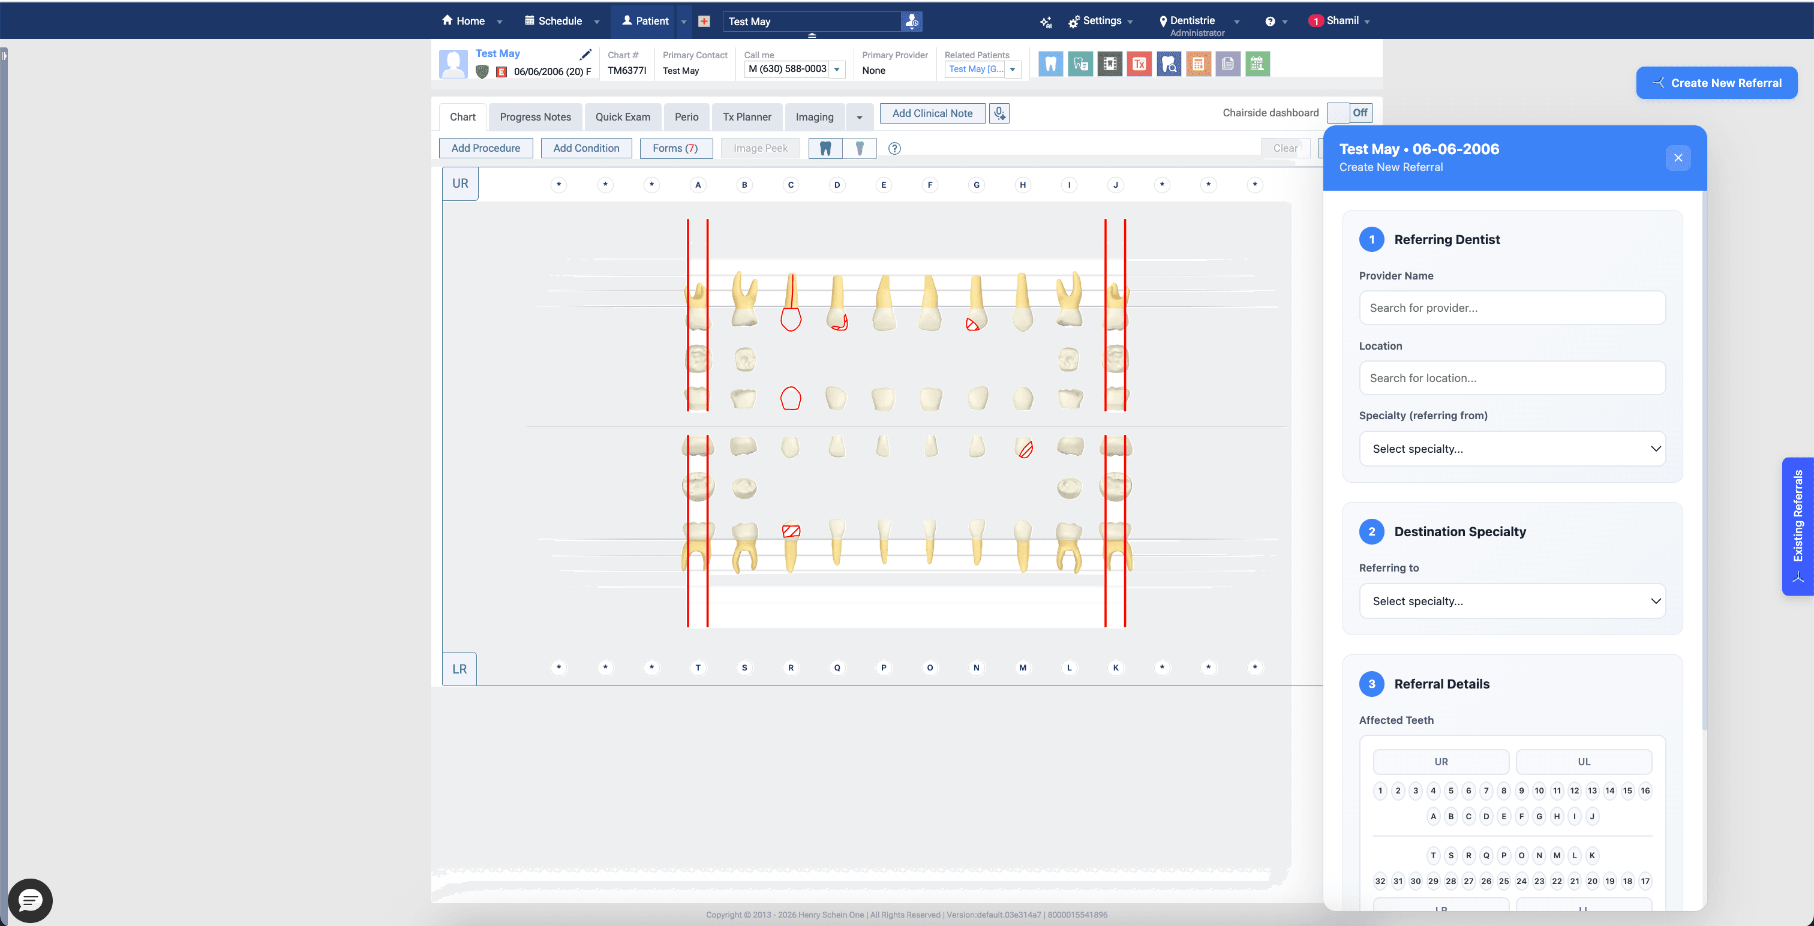Select affected tooth R in referral panel

pyautogui.click(x=1468, y=856)
